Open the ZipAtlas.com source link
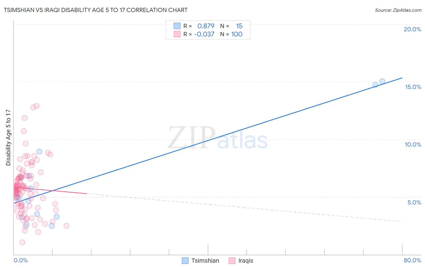 pyautogui.click(x=398, y=10)
